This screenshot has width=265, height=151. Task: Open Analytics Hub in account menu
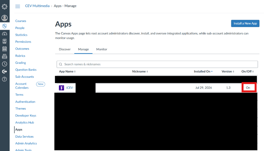25,123
